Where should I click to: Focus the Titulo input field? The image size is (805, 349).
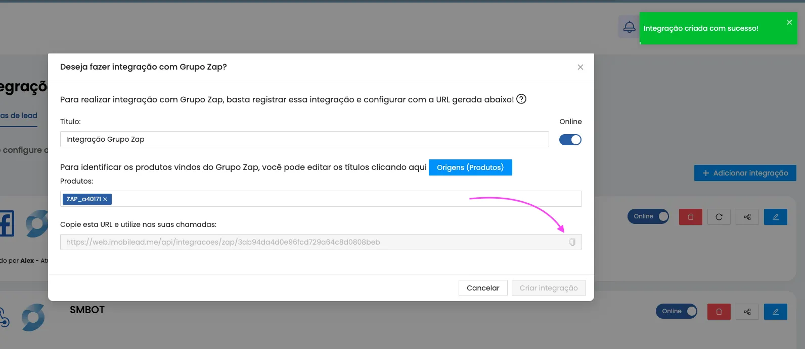pos(304,139)
